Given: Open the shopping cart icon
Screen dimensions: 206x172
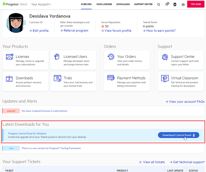Looking at the screenshot, I should [167, 4].
